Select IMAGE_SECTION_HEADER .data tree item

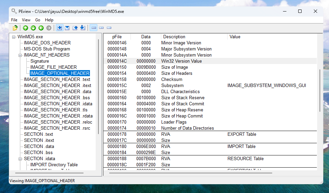57,91
